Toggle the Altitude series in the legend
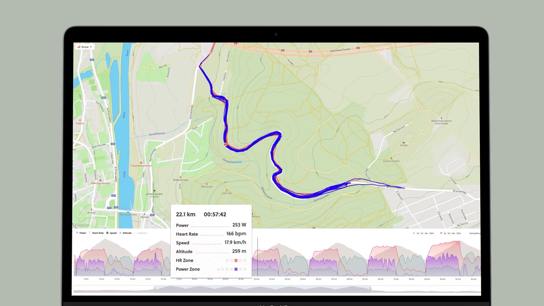 click(x=125, y=233)
